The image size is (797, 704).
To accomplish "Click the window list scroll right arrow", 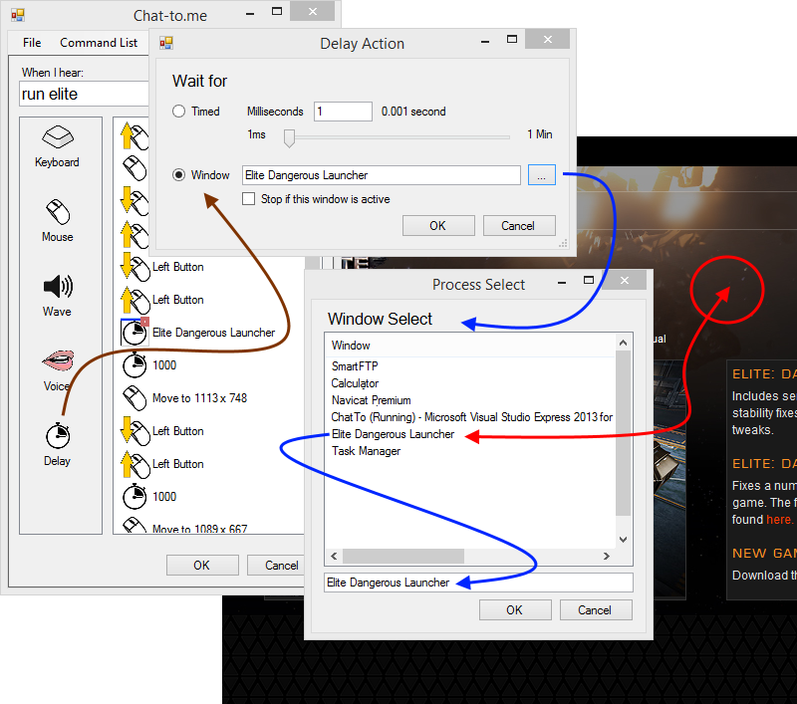I will [x=607, y=557].
